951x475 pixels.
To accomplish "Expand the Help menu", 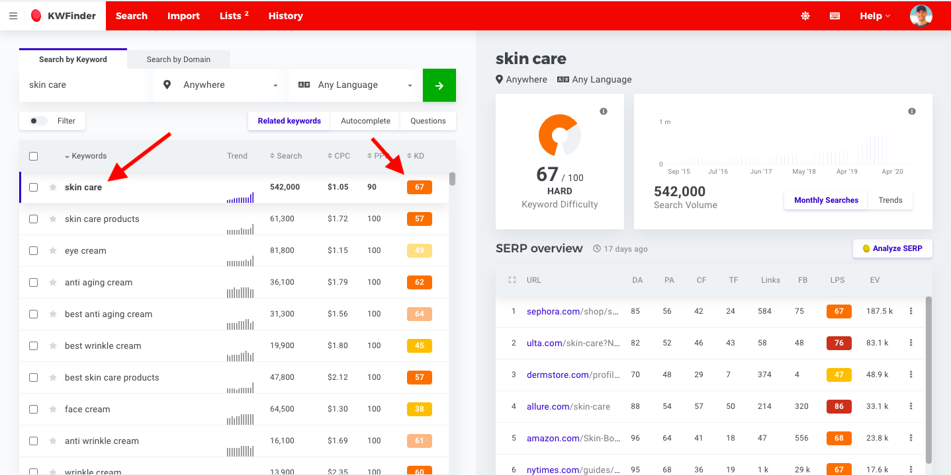I will pyautogui.click(x=875, y=16).
